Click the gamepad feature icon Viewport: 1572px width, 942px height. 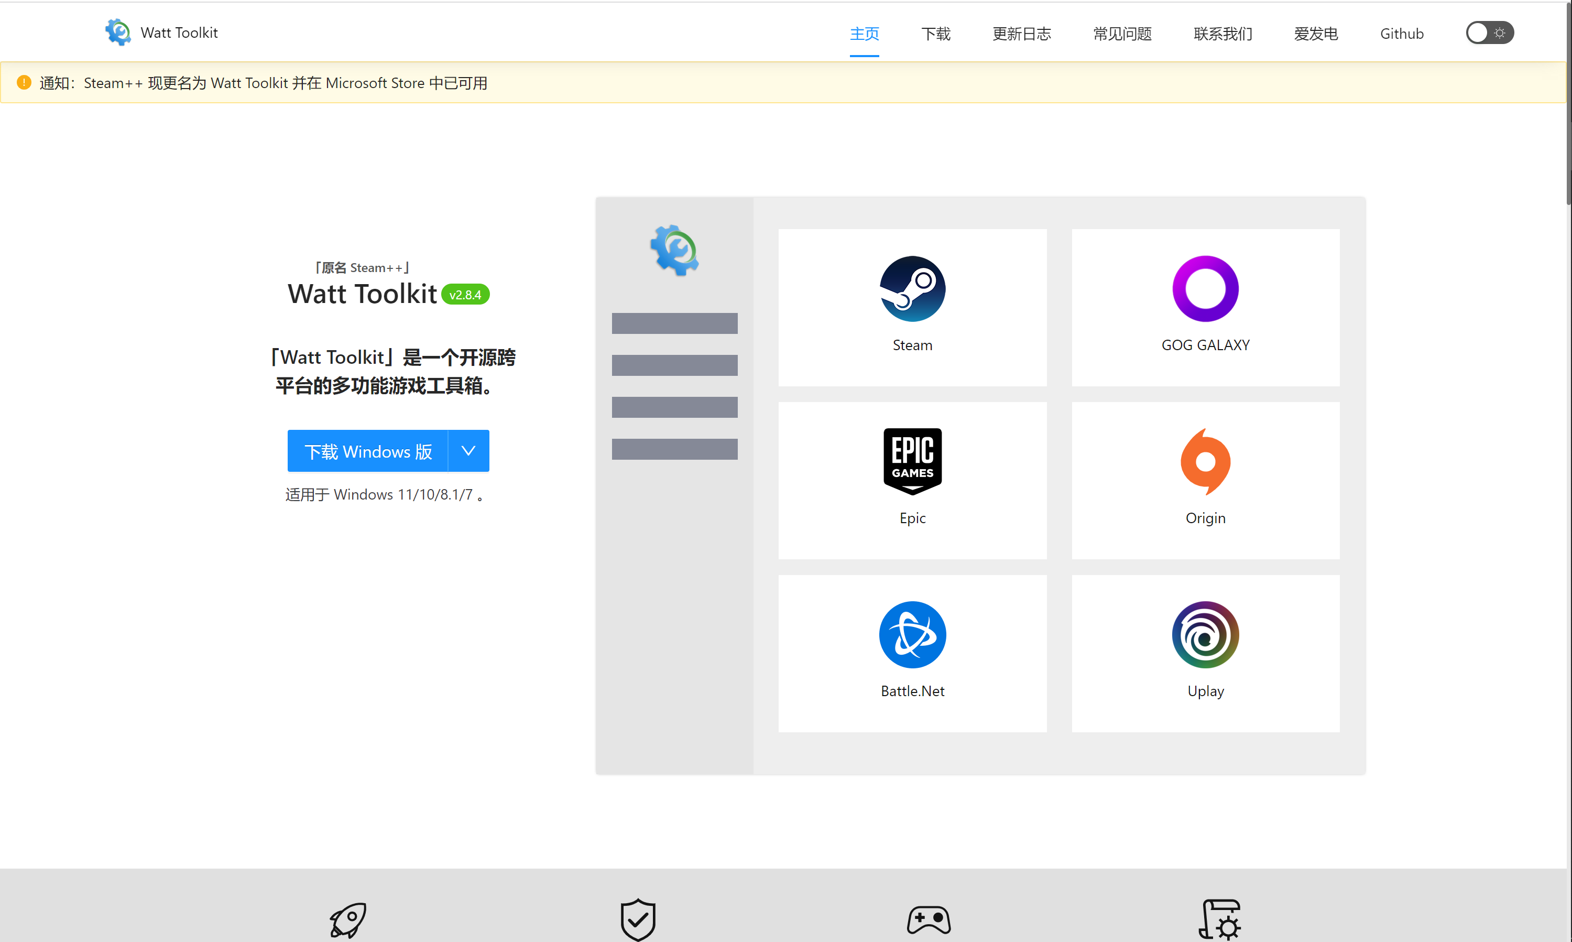(x=929, y=920)
